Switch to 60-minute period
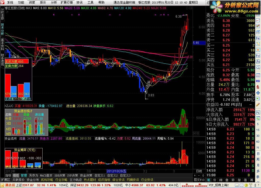Viewport: 261px width, 188px height. click(x=258, y=142)
